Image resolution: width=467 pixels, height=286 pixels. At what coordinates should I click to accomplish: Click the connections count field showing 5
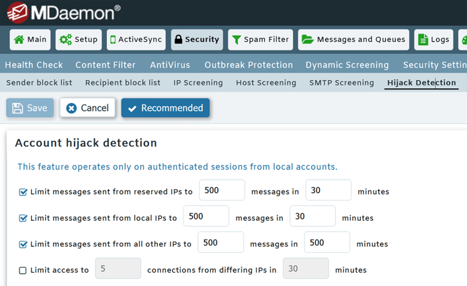pyautogui.click(x=118, y=269)
